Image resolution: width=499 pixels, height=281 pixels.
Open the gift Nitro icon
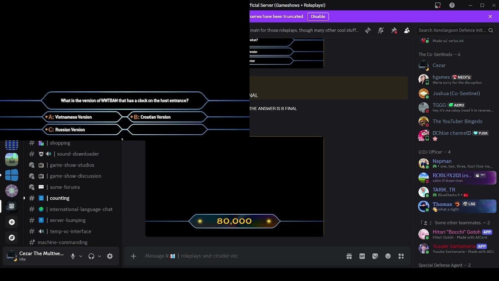tap(349, 256)
